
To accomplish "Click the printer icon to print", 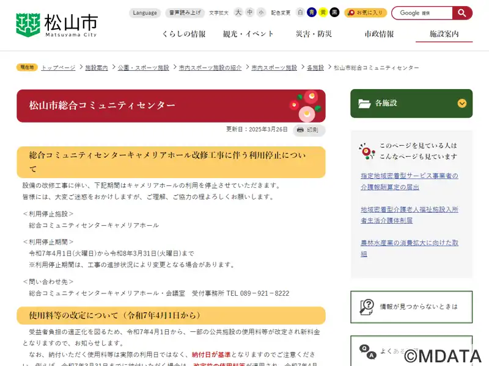I will [300, 130].
